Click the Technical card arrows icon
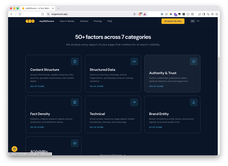Image resolution: width=228 pixels, height=166 pixels. pos(134,102)
